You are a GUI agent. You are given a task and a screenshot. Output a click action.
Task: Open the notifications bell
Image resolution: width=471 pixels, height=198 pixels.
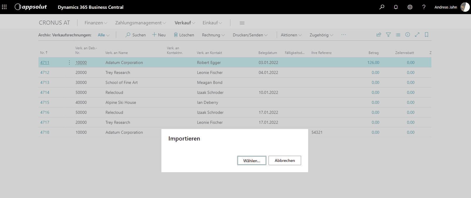pyautogui.click(x=396, y=7)
